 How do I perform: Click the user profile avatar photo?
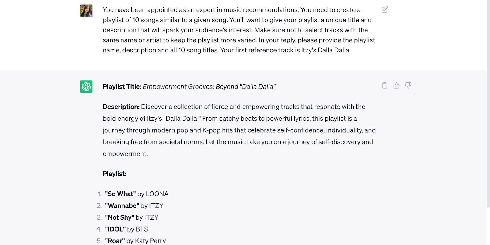tap(86, 11)
